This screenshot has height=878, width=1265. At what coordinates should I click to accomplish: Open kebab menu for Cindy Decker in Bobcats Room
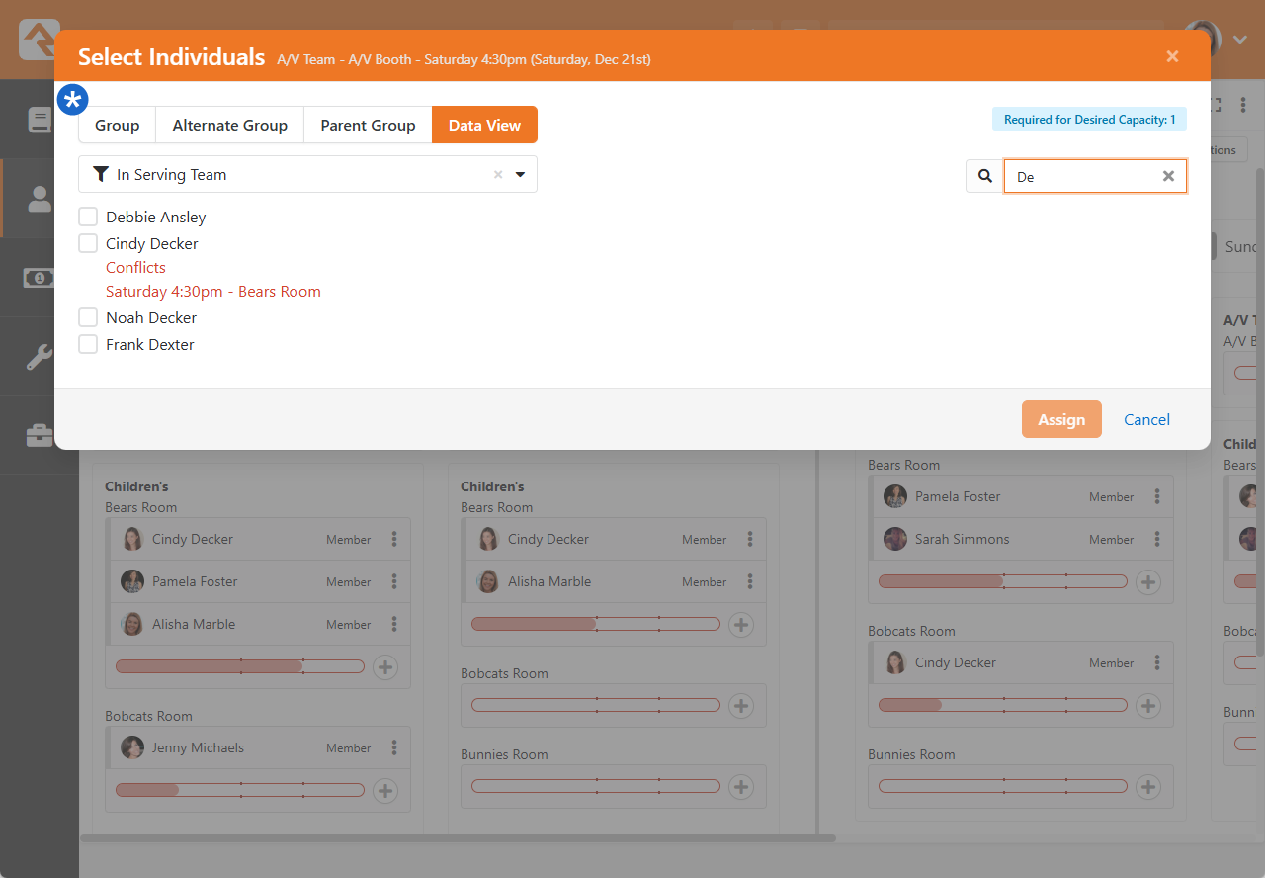(1157, 662)
